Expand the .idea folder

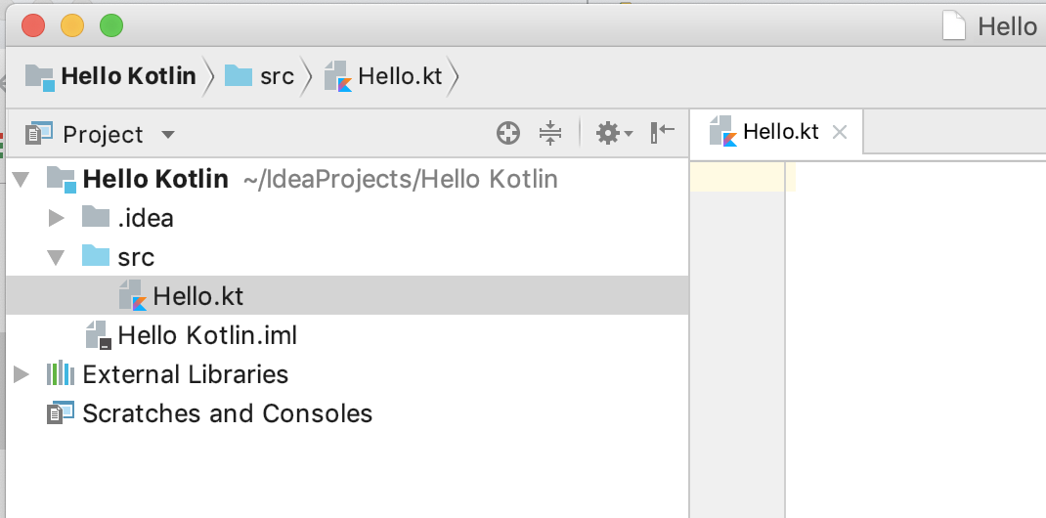[x=57, y=218]
